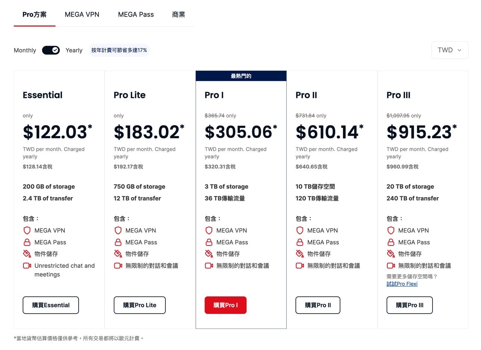Click the 購買Pro II button
This screenshot has height=350, width=481.
(318, 305)
